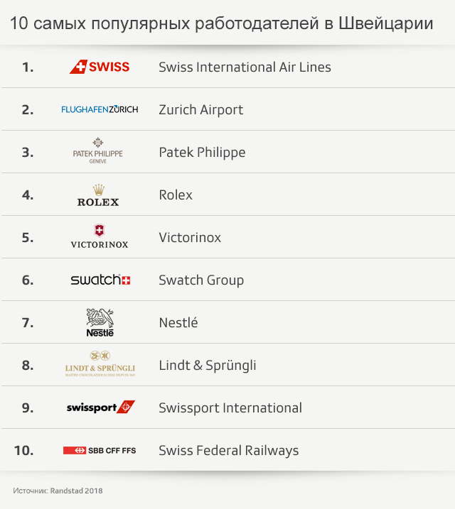Click the Victorinox shield logo
The width and height of the screenshot is (455, 509).
100,237
